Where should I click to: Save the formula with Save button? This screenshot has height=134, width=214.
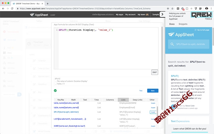tap(153, 91)
